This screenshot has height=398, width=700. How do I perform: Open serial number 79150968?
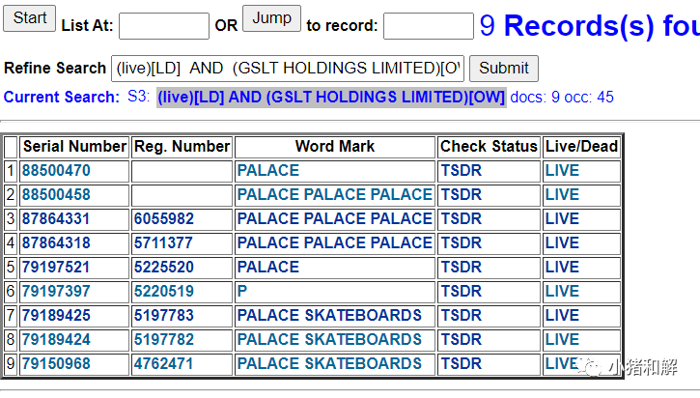click(56, 363)
